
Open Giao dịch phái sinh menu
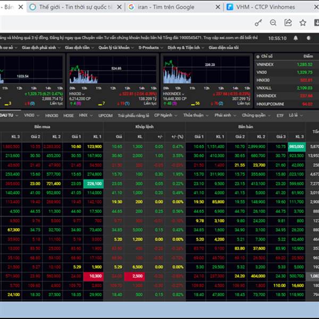(x=41, y=48)
